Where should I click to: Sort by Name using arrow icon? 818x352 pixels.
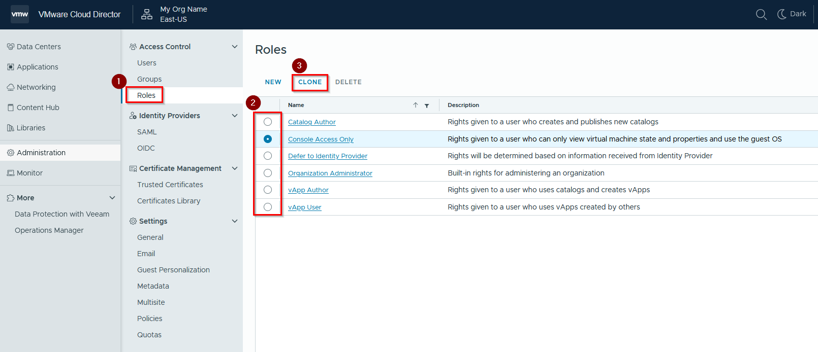tap(416, 105)
